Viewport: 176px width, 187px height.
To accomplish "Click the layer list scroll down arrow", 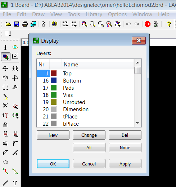I will (x=138, y=123).
